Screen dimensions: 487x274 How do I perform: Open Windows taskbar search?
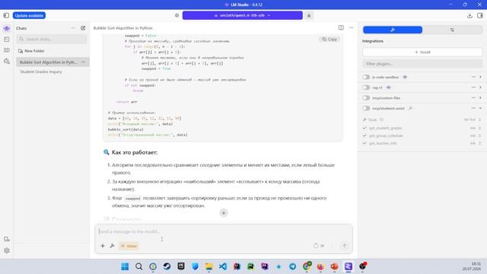tap(138, 266)
